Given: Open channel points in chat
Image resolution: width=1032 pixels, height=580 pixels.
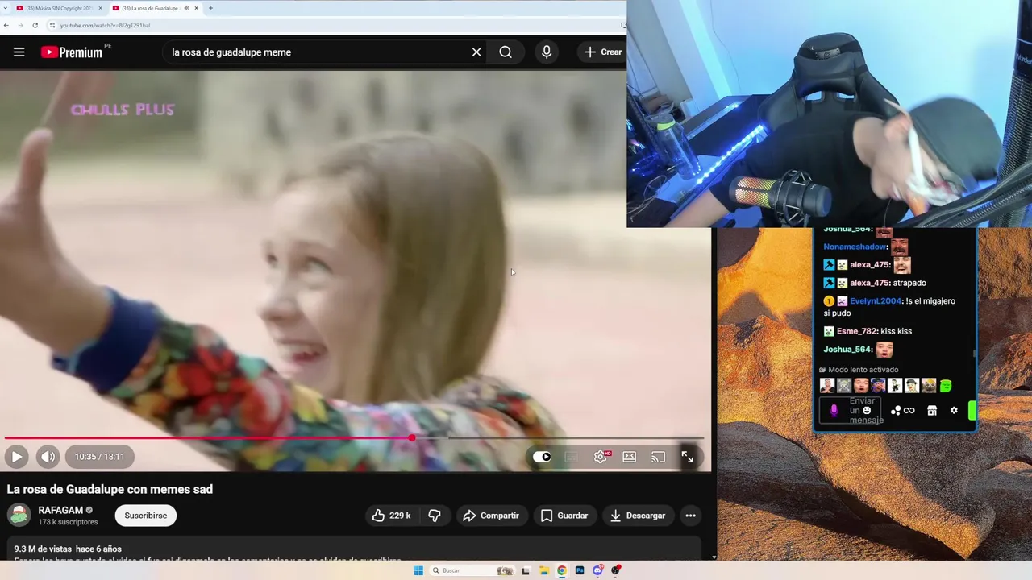Looking at the screenshot, I should pos(902,411).
